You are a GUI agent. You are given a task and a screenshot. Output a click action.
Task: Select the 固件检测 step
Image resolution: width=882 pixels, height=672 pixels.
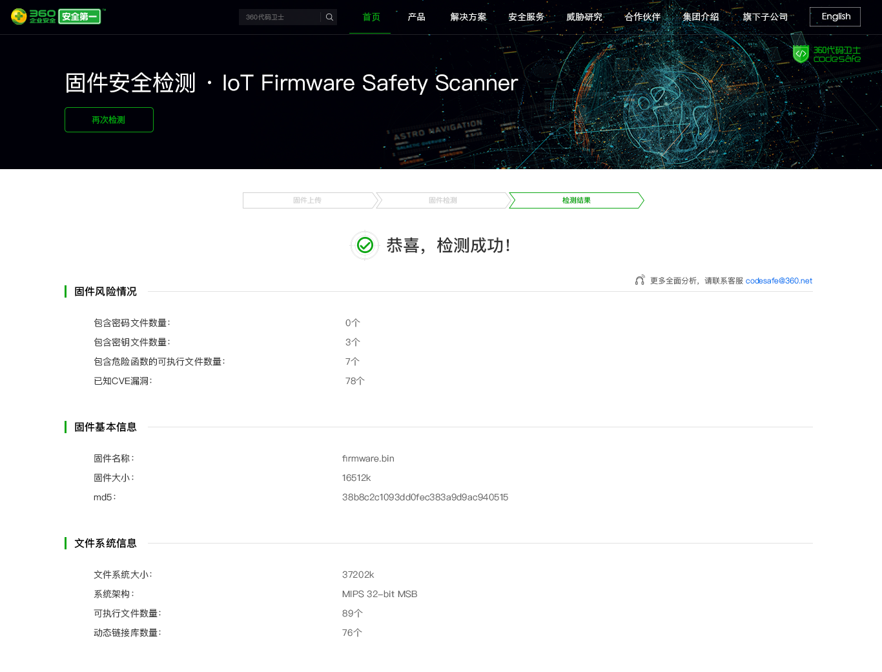click(443, 201)
